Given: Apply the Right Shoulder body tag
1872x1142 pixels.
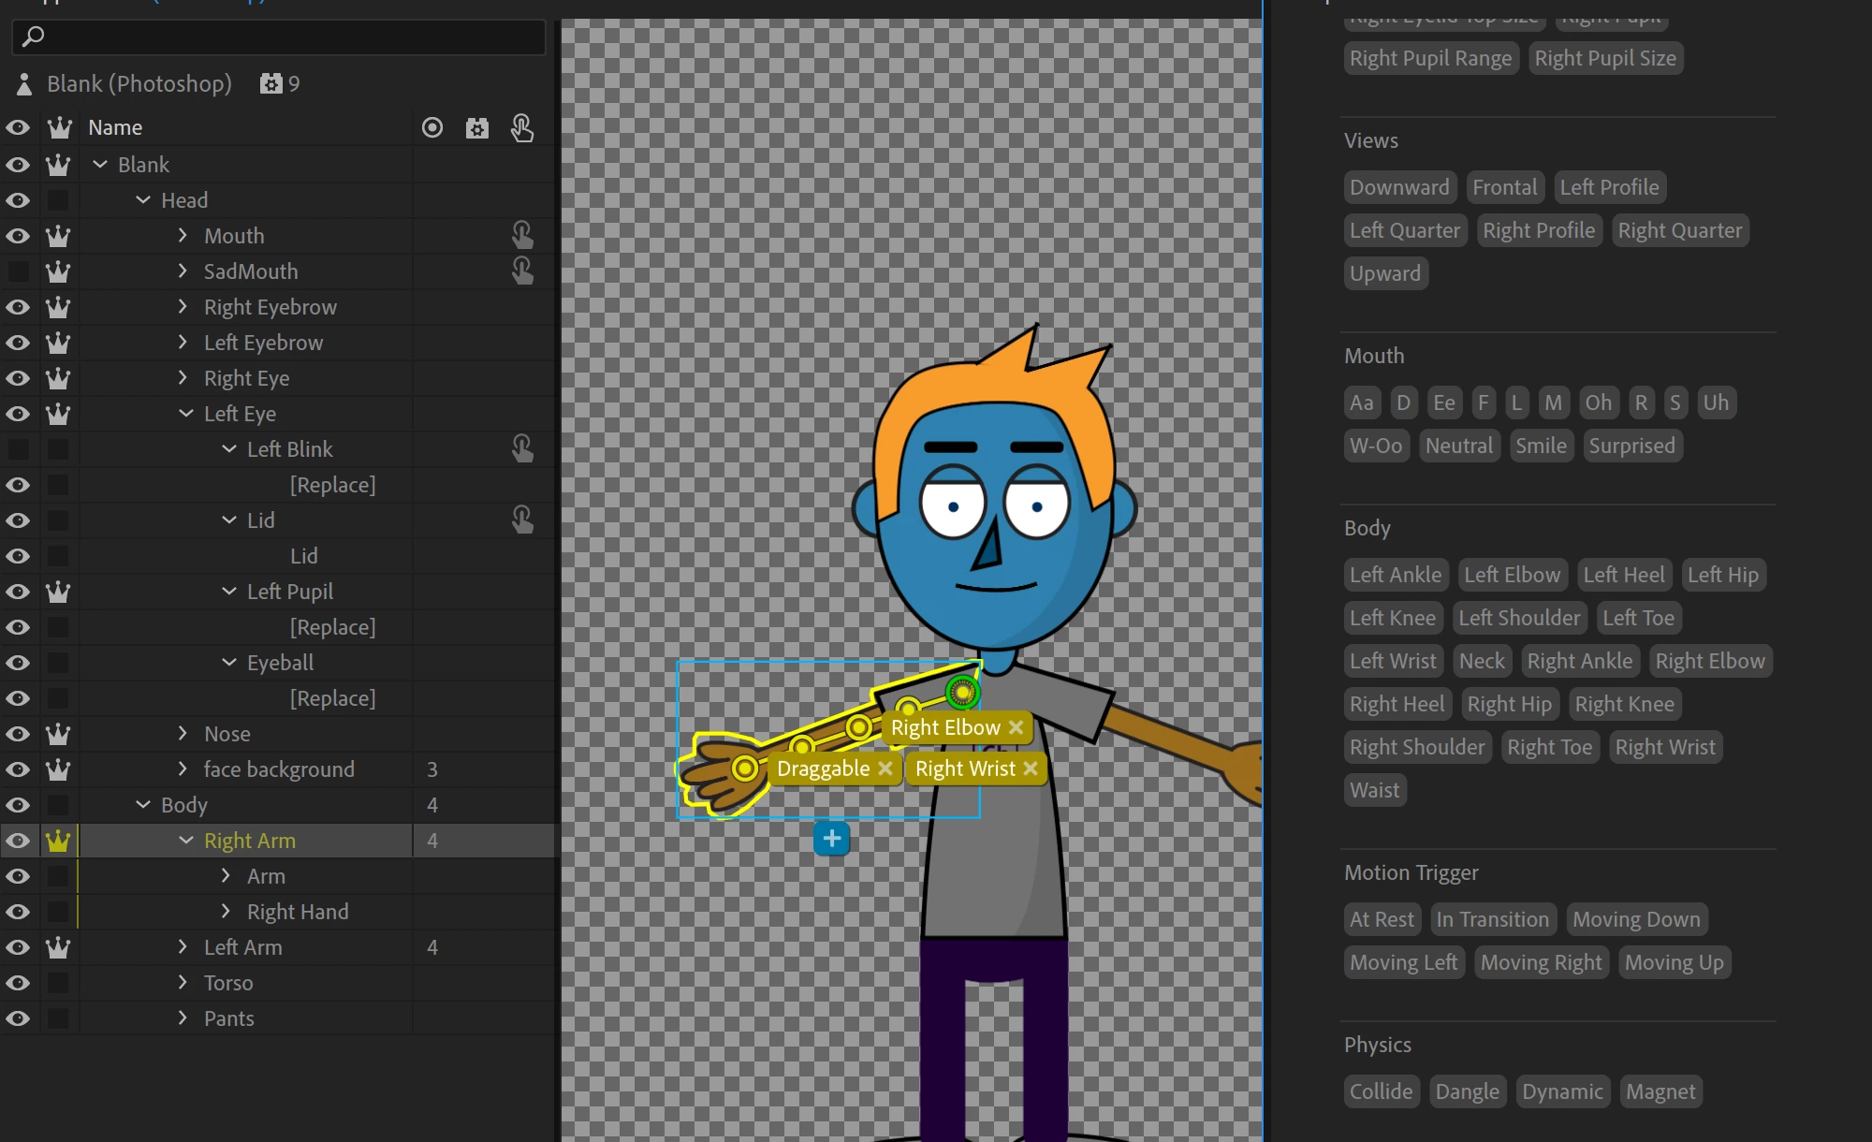Looking at the screenshot, I should coord(1417,747).
